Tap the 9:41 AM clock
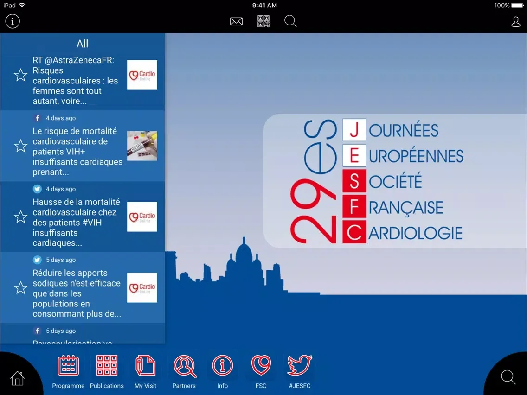This screenshot has width=527, height=395. point(264,6)
